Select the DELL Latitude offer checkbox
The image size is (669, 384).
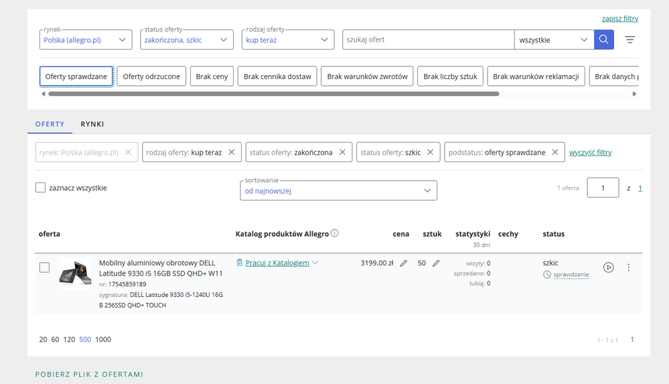44,267
